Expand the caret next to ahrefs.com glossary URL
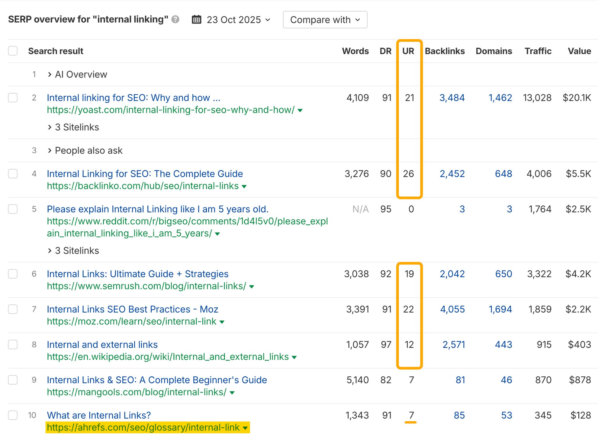598x437 pixels. coord(245,427)
